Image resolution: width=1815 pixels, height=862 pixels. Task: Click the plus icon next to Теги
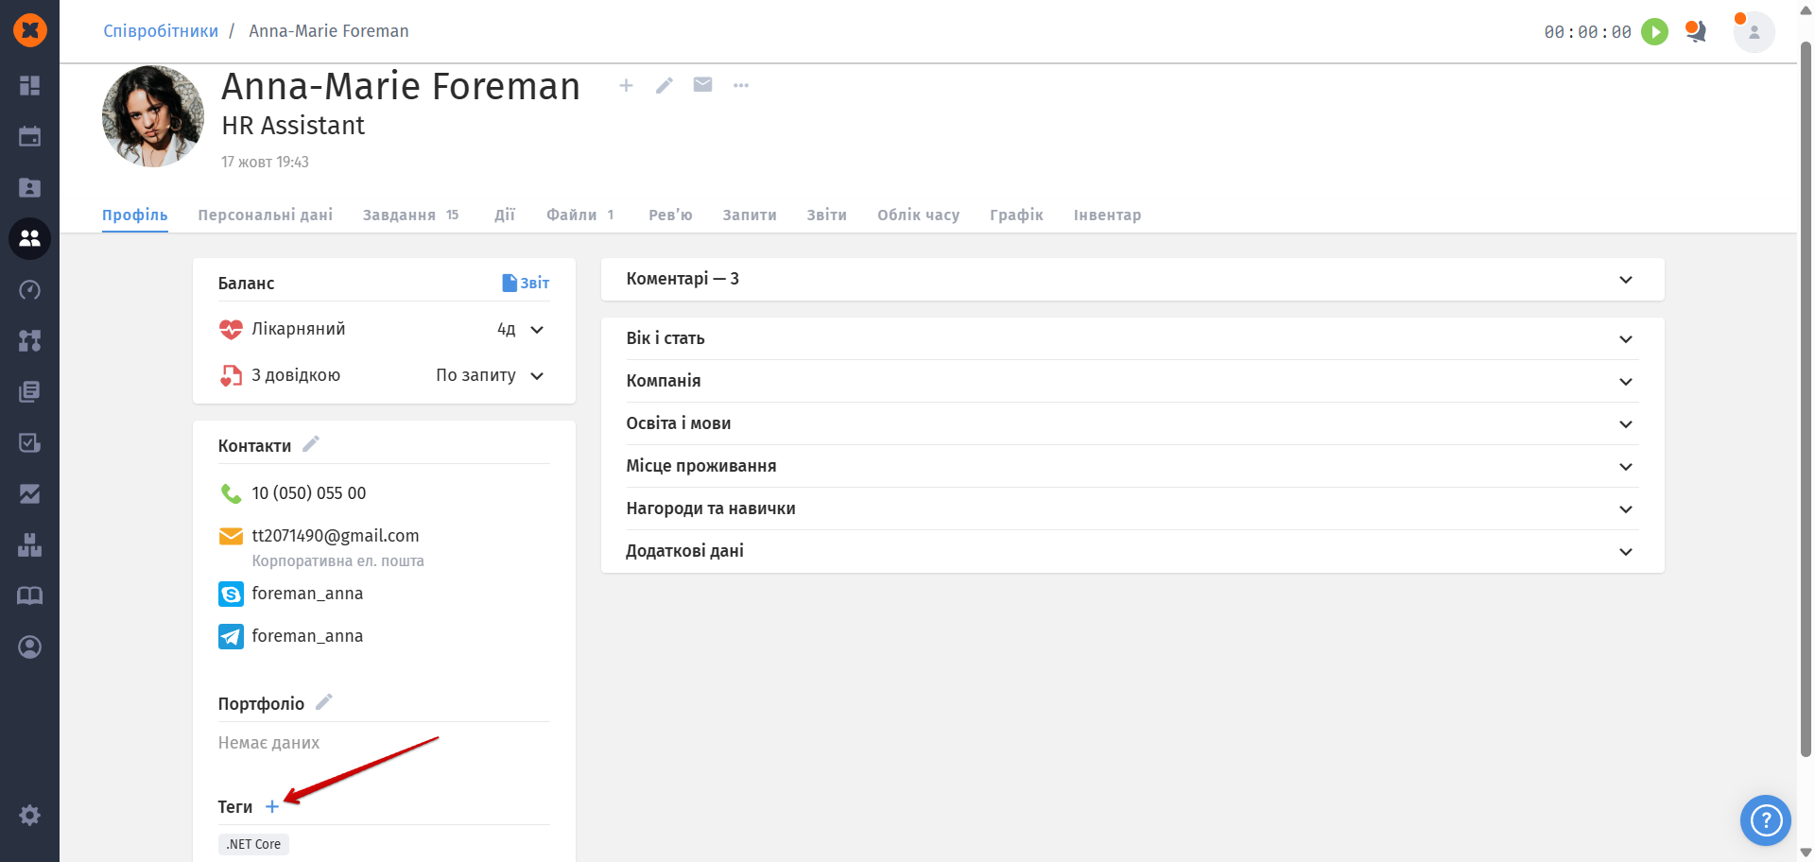[x=272, y=806]
